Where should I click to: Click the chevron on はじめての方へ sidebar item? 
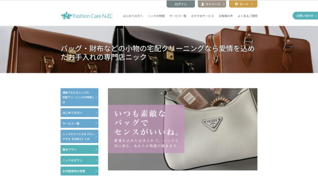pyautogui.click(x=96, y=113)
